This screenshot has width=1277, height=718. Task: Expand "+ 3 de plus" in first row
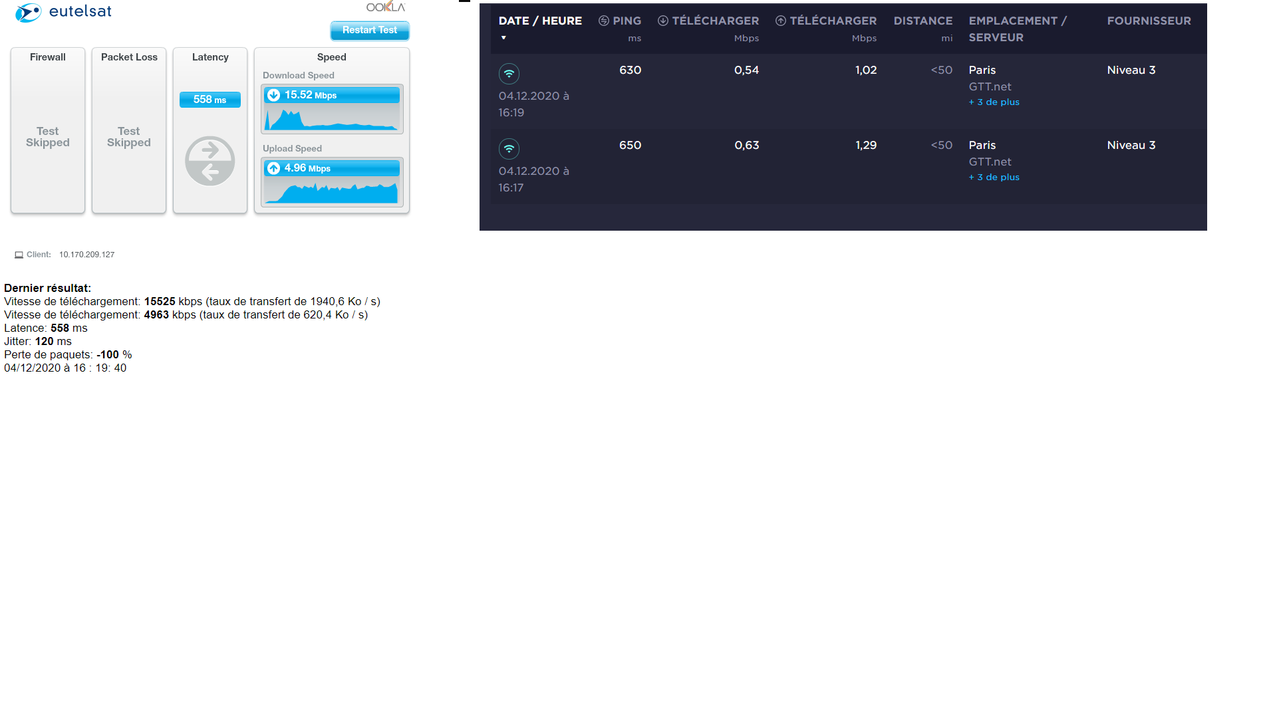994,102
